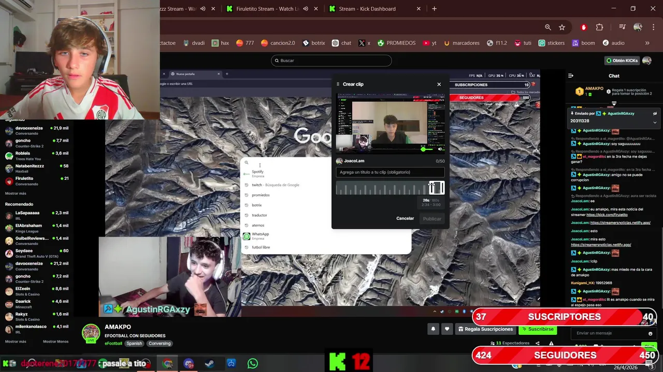Open the Kick user avatar menu
This screenshot has width=663, height=372.
pyautogui.click(x=646, y=60)
